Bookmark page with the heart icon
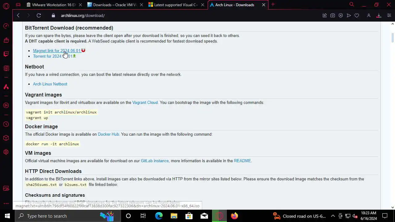Viewport: 395px width, 222px height. pos(357,15)
